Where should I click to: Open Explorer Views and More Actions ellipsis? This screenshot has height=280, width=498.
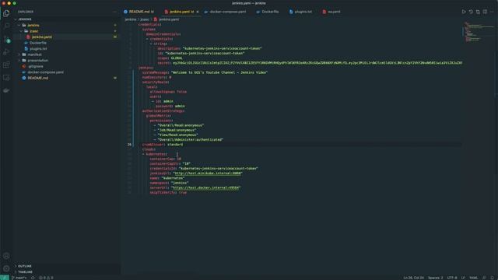(x=114, y=12)
